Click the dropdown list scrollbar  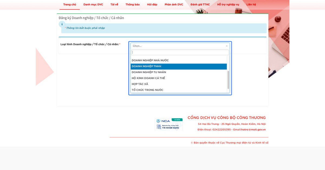(x=228, y=80)
